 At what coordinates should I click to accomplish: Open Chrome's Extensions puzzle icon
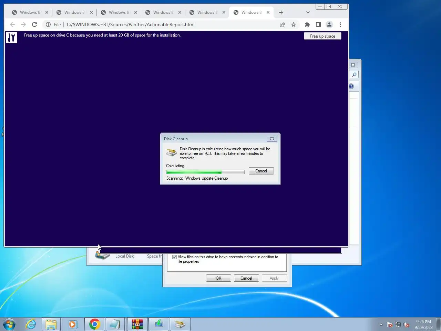point(307,24)
